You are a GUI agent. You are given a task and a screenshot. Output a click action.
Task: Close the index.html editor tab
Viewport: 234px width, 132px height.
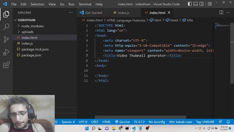click(x=169, y=12)
